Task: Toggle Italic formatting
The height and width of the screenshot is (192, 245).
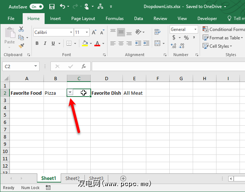Action: pyautogui.click(x=45, y=43)
